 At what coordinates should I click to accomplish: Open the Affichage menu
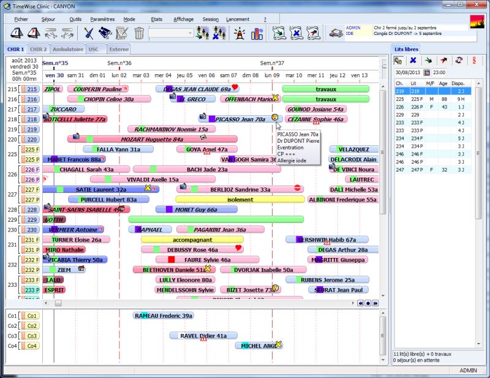[183, 19]
